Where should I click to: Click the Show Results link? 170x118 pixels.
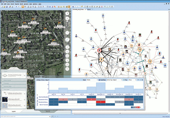pyautogui.click(x=166, y=117)
